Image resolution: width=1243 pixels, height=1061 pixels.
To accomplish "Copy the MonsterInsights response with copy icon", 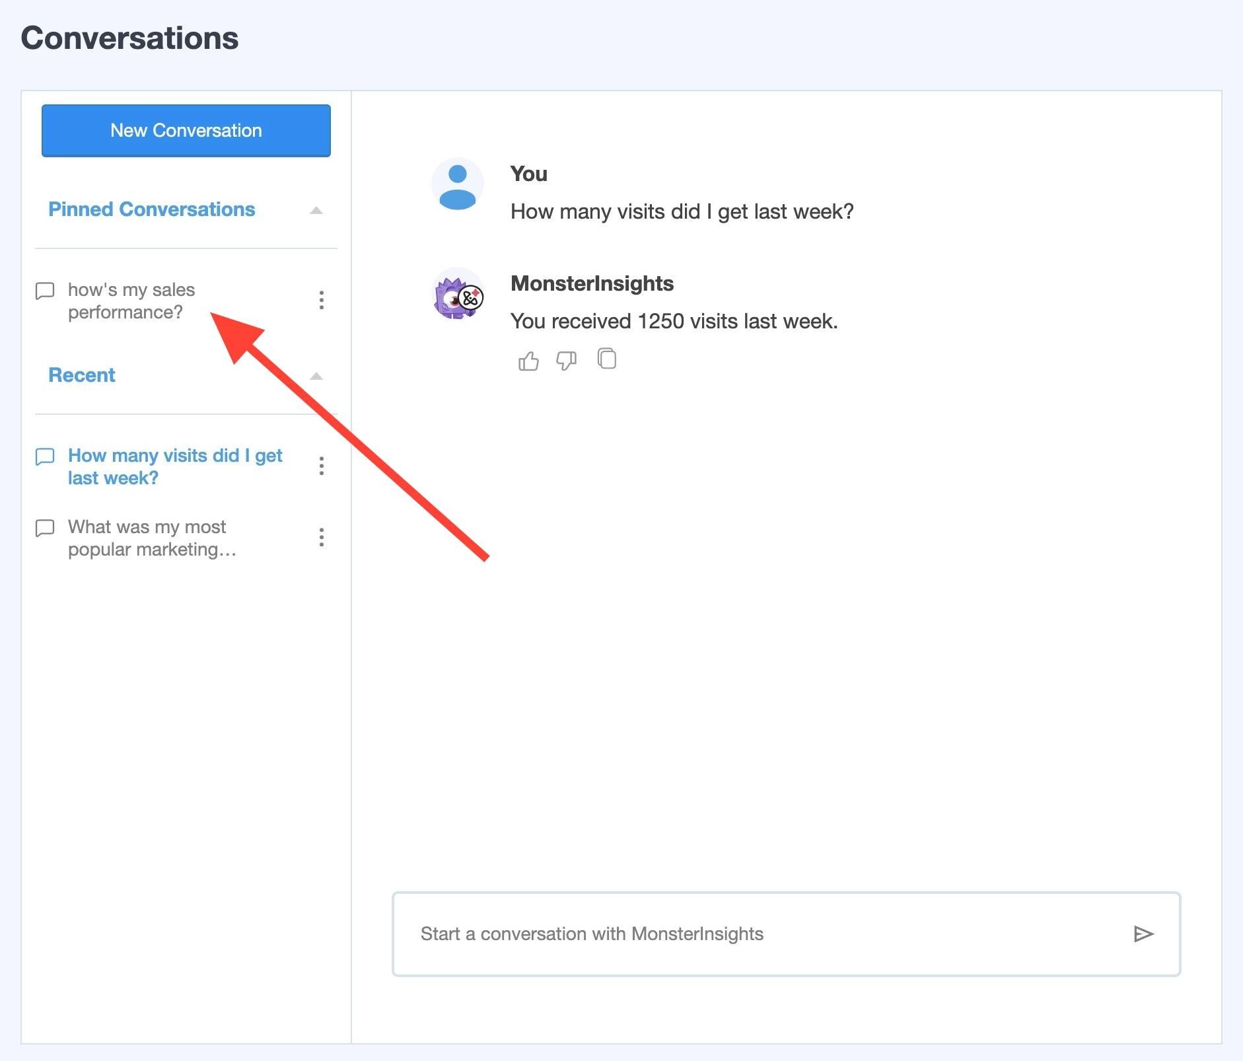I will tap(606, 359).
